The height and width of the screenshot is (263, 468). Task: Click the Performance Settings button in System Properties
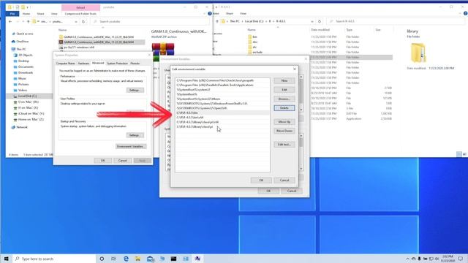[x=135, y=90]
